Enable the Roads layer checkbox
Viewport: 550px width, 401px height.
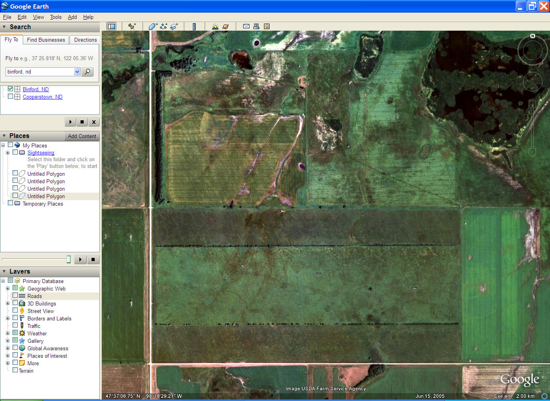pyautogui.click(x=15, y=296)
